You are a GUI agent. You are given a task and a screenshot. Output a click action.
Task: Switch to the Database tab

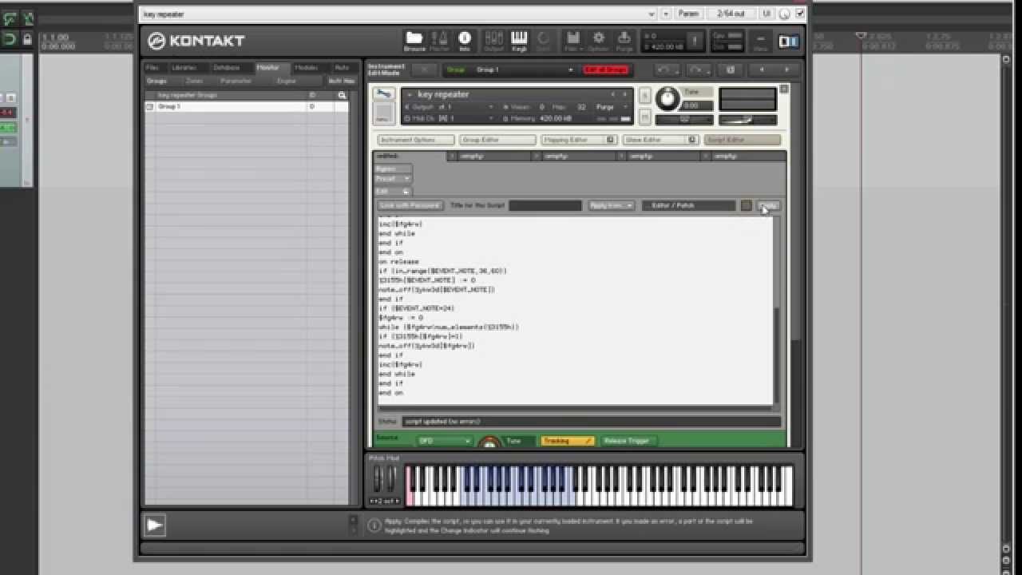click(x=227, y=68)
